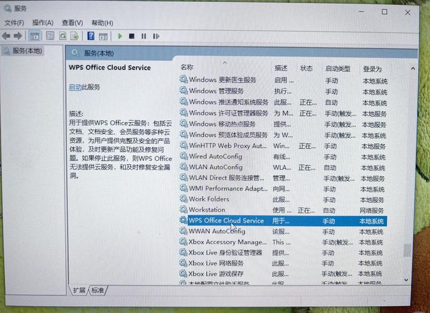The image size is (430, 313).
Task: Sort by the 名称 column header
Action: click(x=187, y=67)
